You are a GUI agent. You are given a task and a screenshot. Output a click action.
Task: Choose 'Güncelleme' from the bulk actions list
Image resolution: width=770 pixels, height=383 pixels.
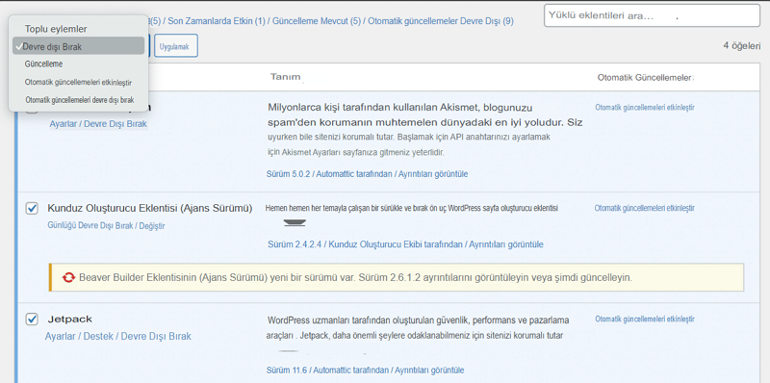[43, 64]
